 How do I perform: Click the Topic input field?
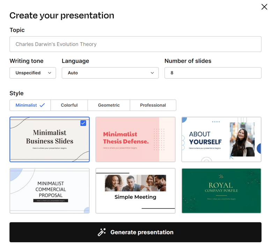pos(135,44)
